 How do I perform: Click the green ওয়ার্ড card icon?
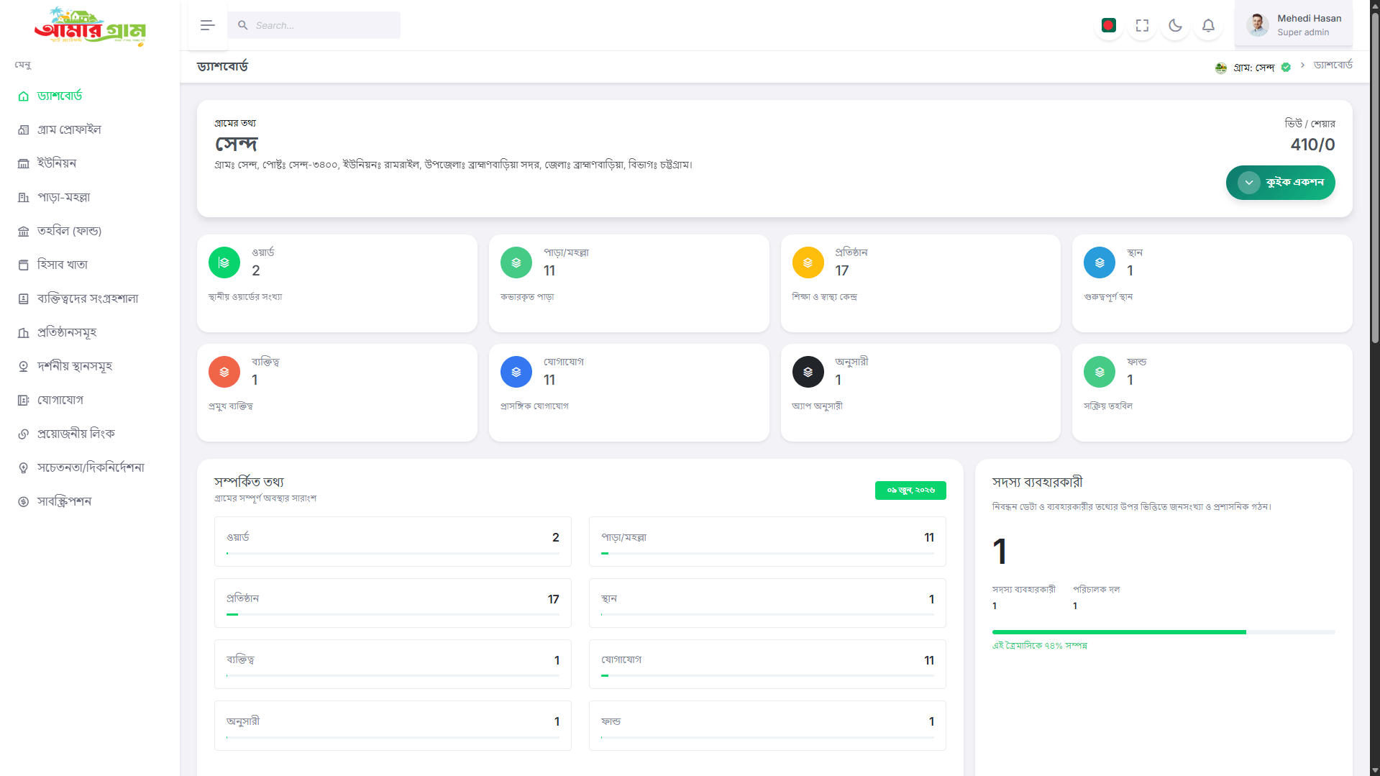pyautogui.click(x=224, y=263)
